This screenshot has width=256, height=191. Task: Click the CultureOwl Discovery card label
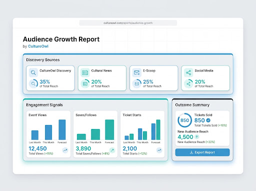(x=55, y=70)
